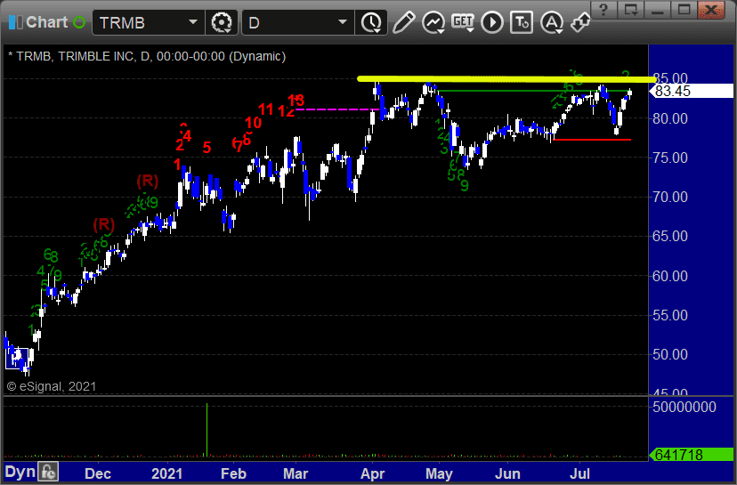
Task: Select the pencil drawing tools icon
Action: coord(403,22)
